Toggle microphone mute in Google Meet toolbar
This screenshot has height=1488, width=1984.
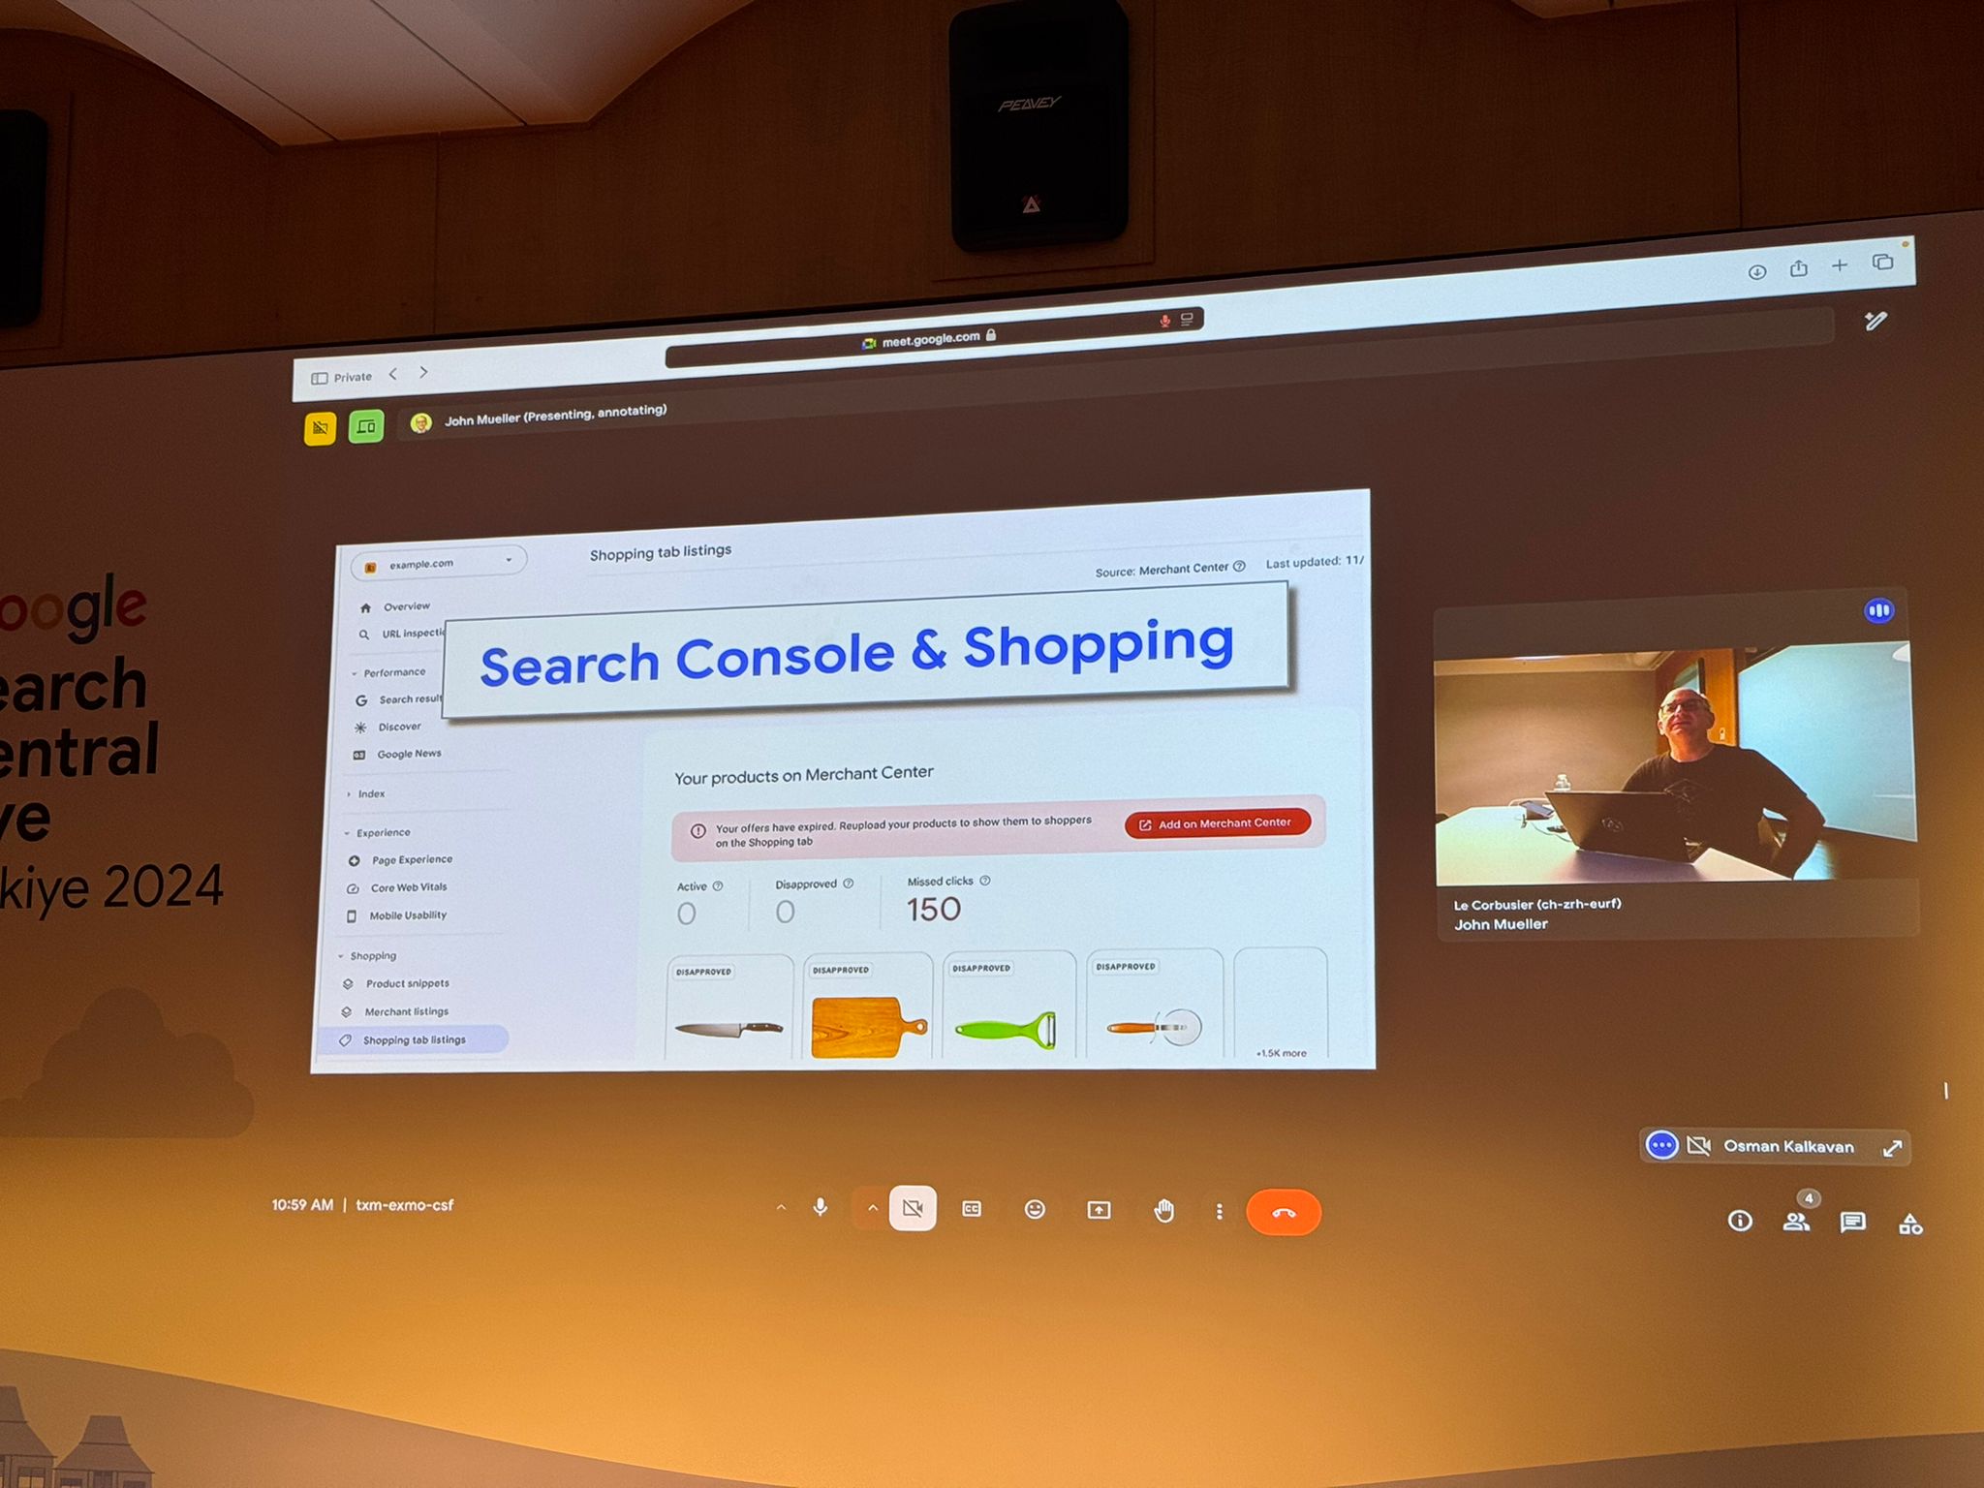tap(817, 1210)
